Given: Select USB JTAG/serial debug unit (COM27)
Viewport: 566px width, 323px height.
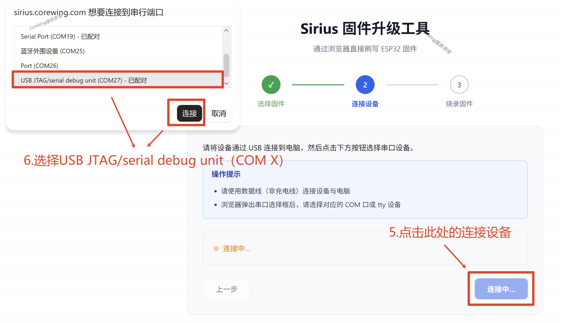Looking at the screenshot, I should (x=118, y=80).
